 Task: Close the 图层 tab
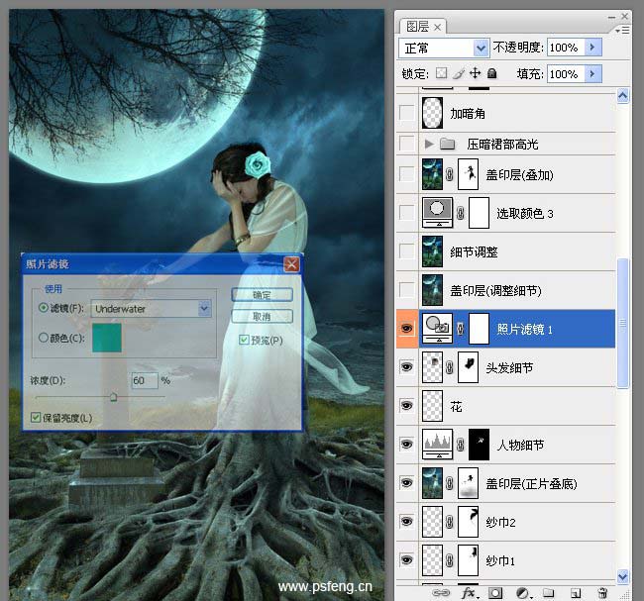(x=437, y=27)
